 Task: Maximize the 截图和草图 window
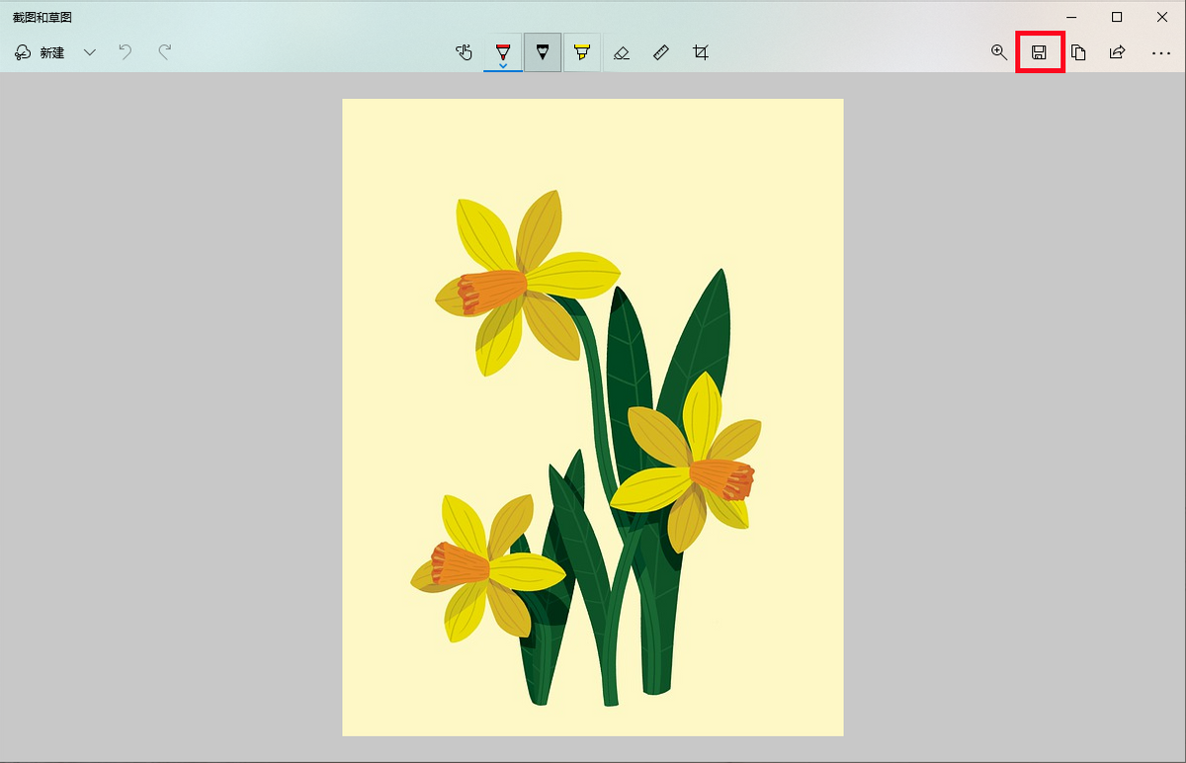[x=1117, y=17]
